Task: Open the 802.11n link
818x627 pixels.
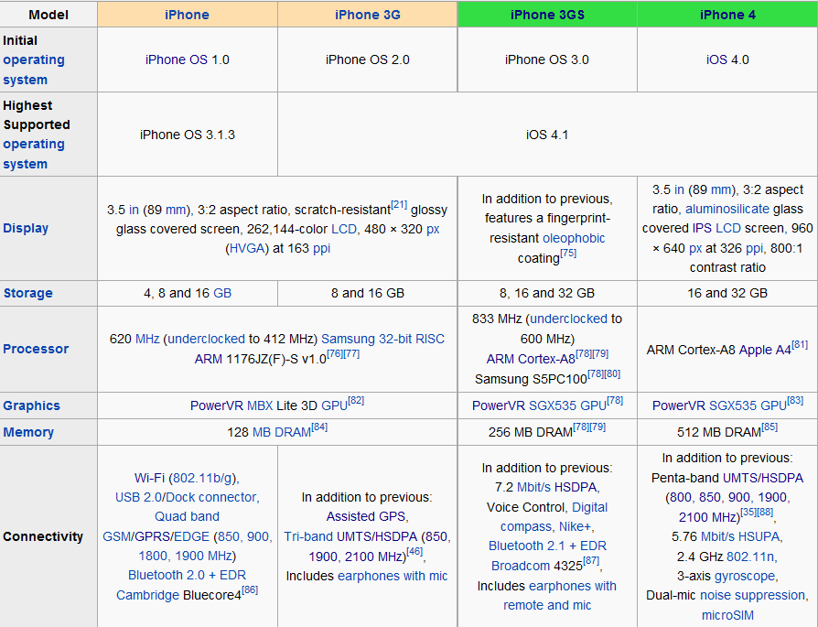Action: coord(750,557)
